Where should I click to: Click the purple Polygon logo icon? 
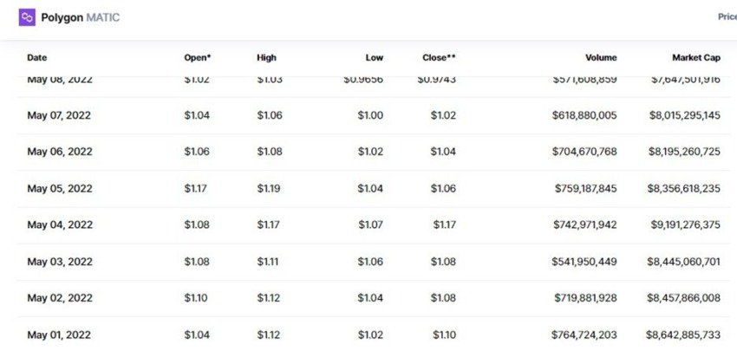tap(27, 17)
